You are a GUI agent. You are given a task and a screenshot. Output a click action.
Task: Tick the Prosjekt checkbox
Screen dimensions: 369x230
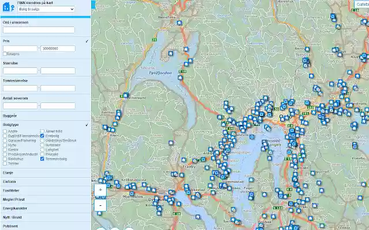click(42, 154)
